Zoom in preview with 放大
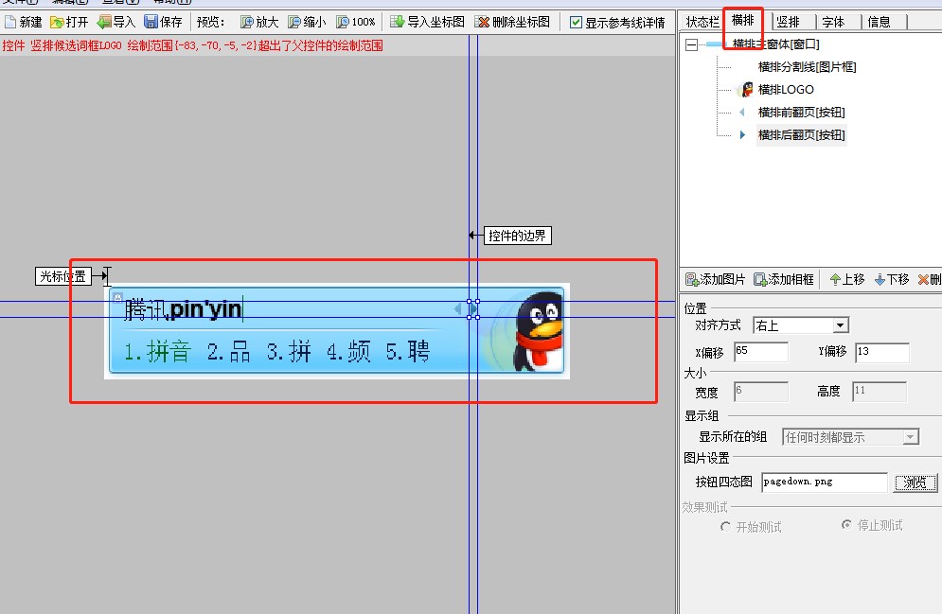 [259, 22]
